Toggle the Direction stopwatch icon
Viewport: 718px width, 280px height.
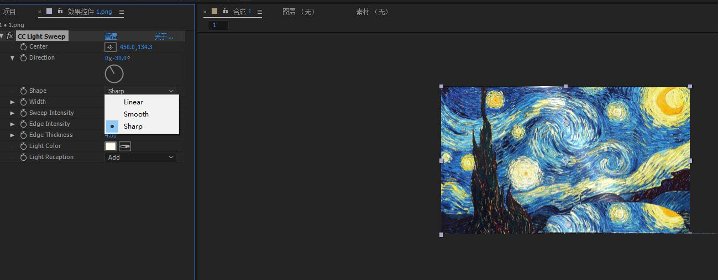pos(23,58)
